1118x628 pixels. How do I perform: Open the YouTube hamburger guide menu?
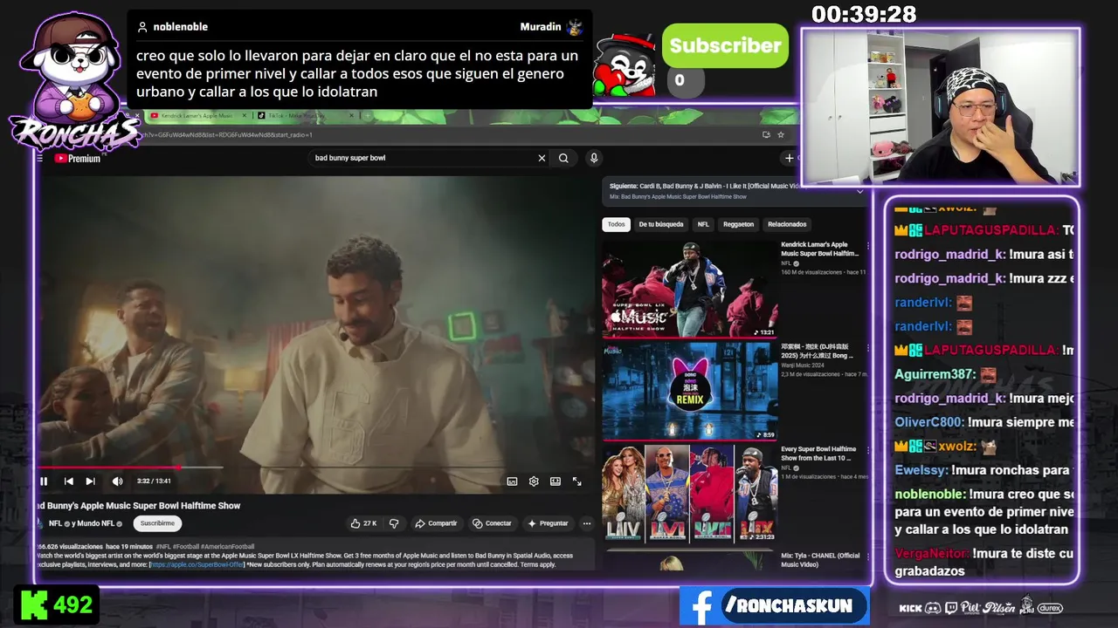click(39, 158)
